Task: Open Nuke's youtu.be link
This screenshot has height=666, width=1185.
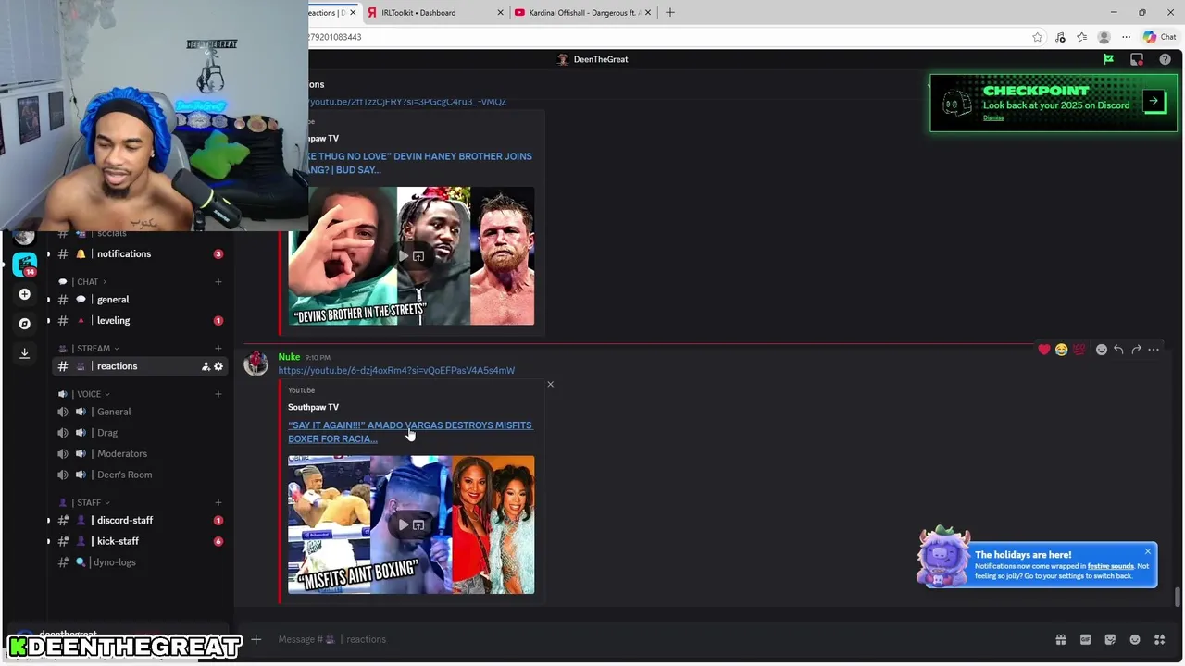Action: 396,370
